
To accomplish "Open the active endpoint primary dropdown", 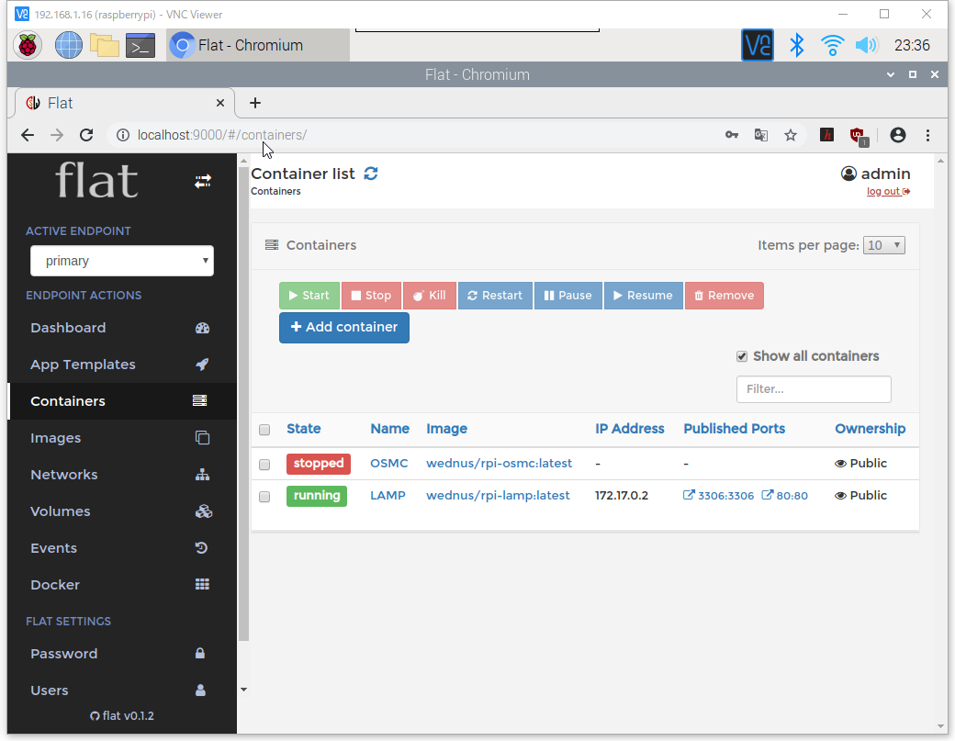I will 122,261.
